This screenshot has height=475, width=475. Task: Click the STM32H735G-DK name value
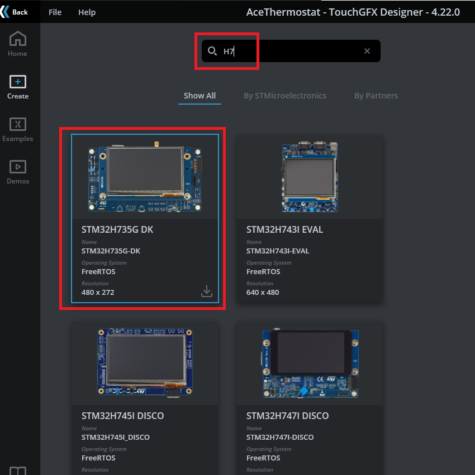(x=111, y=251)
